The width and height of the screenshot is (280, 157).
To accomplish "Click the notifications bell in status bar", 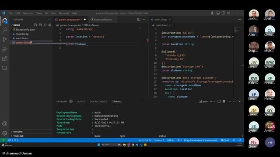I will [240, 140].
